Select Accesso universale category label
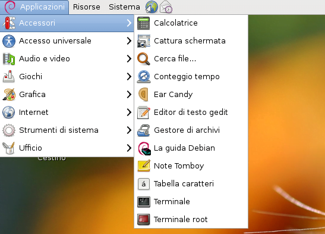 (x=55, y=40)
